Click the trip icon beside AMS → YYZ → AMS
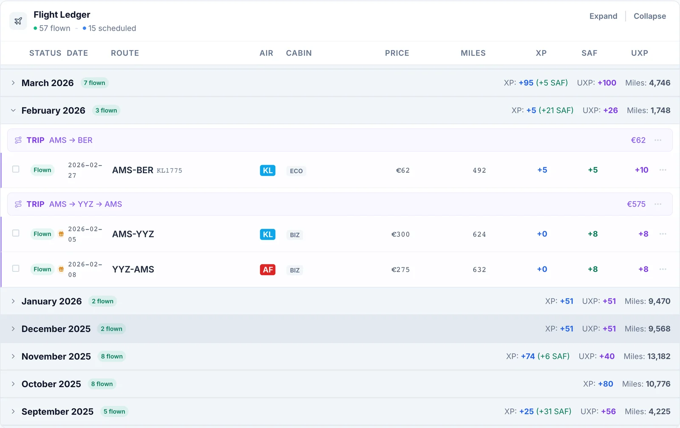 (18, 204)
